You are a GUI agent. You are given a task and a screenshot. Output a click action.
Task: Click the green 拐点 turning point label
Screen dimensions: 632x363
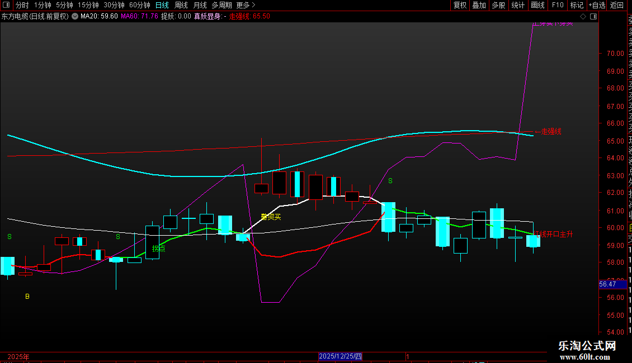158,249
